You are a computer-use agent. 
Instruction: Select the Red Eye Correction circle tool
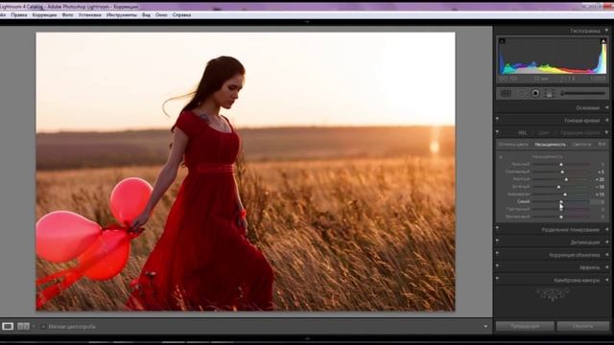click(x=535, y=94)
